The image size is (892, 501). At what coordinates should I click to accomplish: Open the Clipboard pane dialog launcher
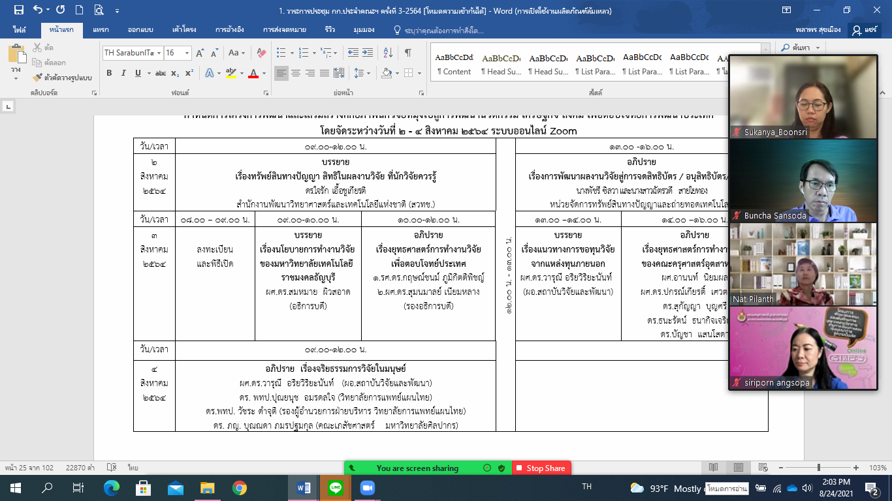[94, 93]
